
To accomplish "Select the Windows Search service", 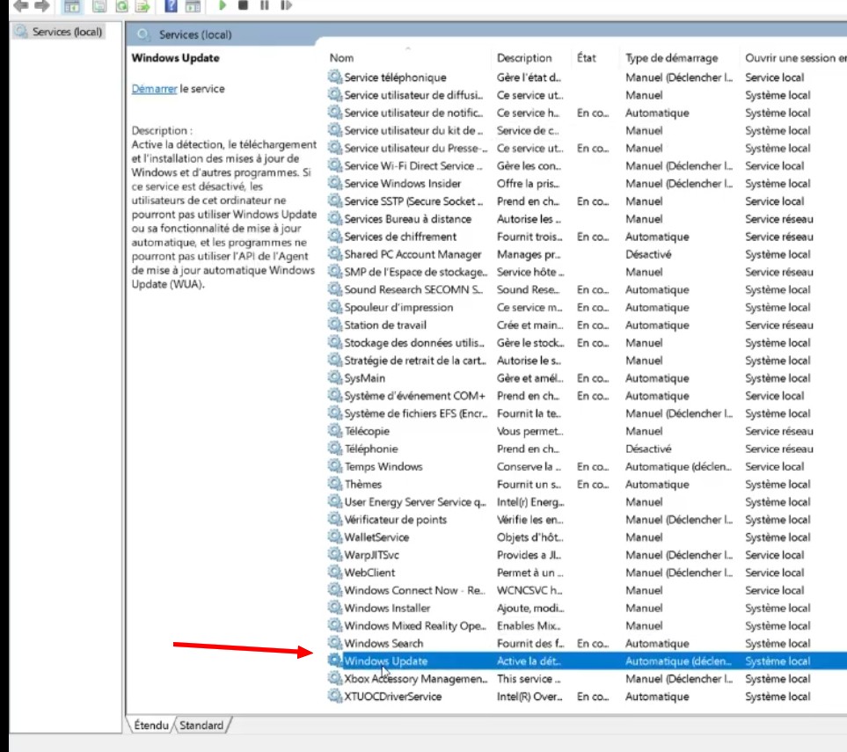I will (383, 644).
